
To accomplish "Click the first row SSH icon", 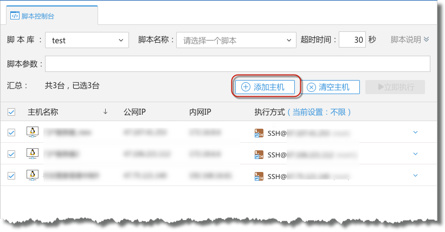I will tap(259, 133).
